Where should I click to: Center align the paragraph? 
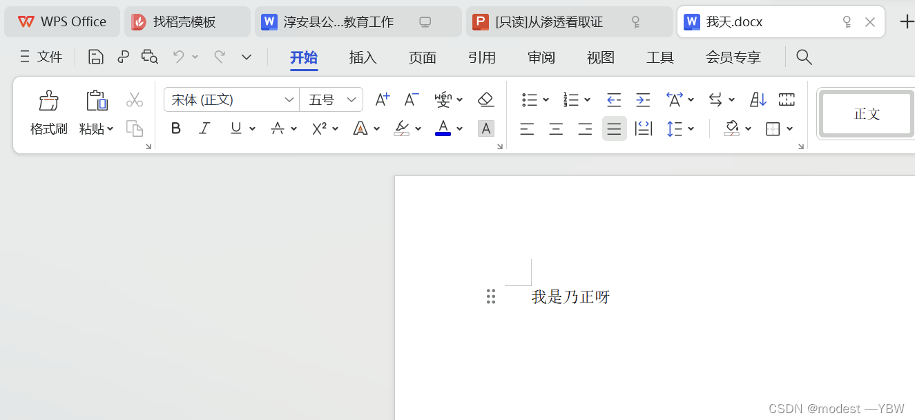(556, 128)
